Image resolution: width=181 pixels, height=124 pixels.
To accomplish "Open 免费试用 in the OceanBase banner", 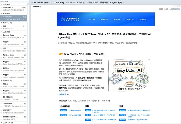I will pyautogui.click(x=130, y=19).
